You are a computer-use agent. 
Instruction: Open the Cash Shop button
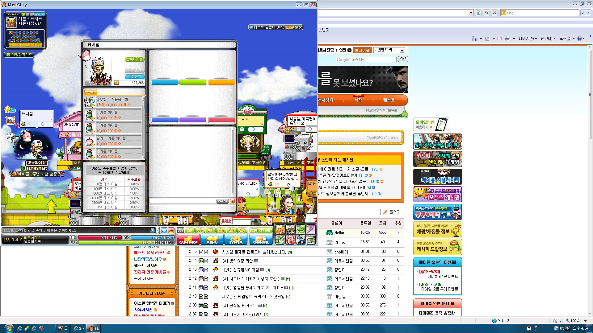point(188,240)
